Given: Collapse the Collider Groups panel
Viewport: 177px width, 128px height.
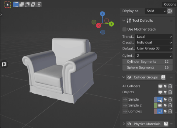Looking at the screenshot, I should pos(124,77).
